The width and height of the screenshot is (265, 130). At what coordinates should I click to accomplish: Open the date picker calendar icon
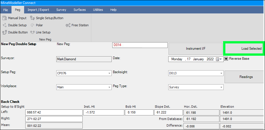click(217, 59)
